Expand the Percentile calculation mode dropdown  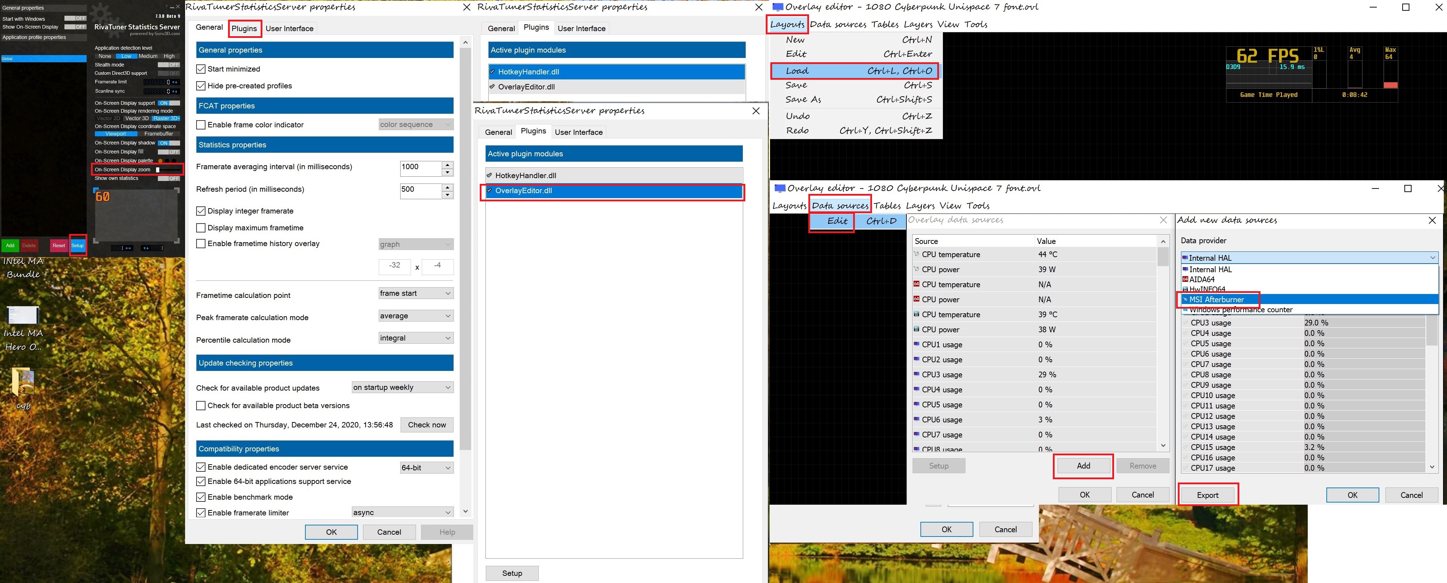416,338
